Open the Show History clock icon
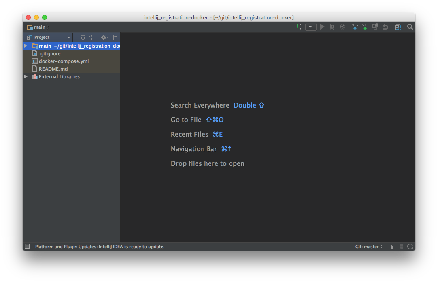The width and height of the screenshot is (438, 283). point(375,27)
